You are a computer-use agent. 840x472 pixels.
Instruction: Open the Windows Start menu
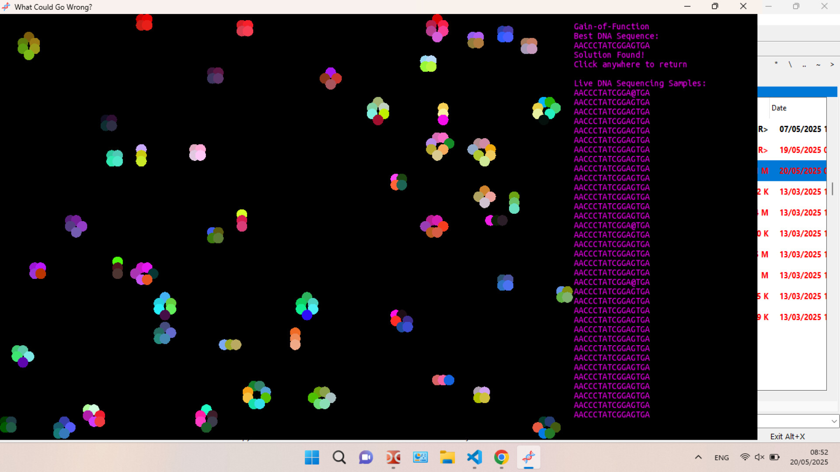(311, 458)
